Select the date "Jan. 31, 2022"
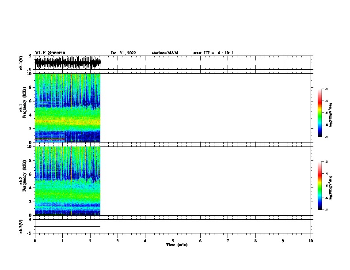350x270 pixels. point(123,53)
